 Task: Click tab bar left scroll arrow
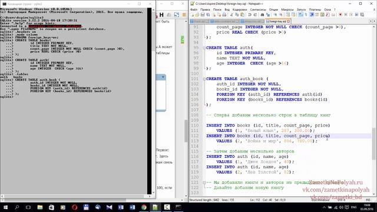(371, 21)
